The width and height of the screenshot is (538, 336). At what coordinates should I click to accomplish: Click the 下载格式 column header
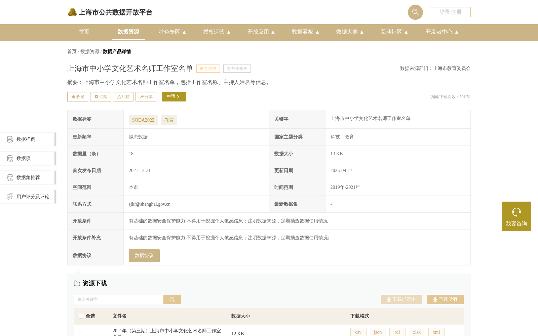click(x=360, y=316)
